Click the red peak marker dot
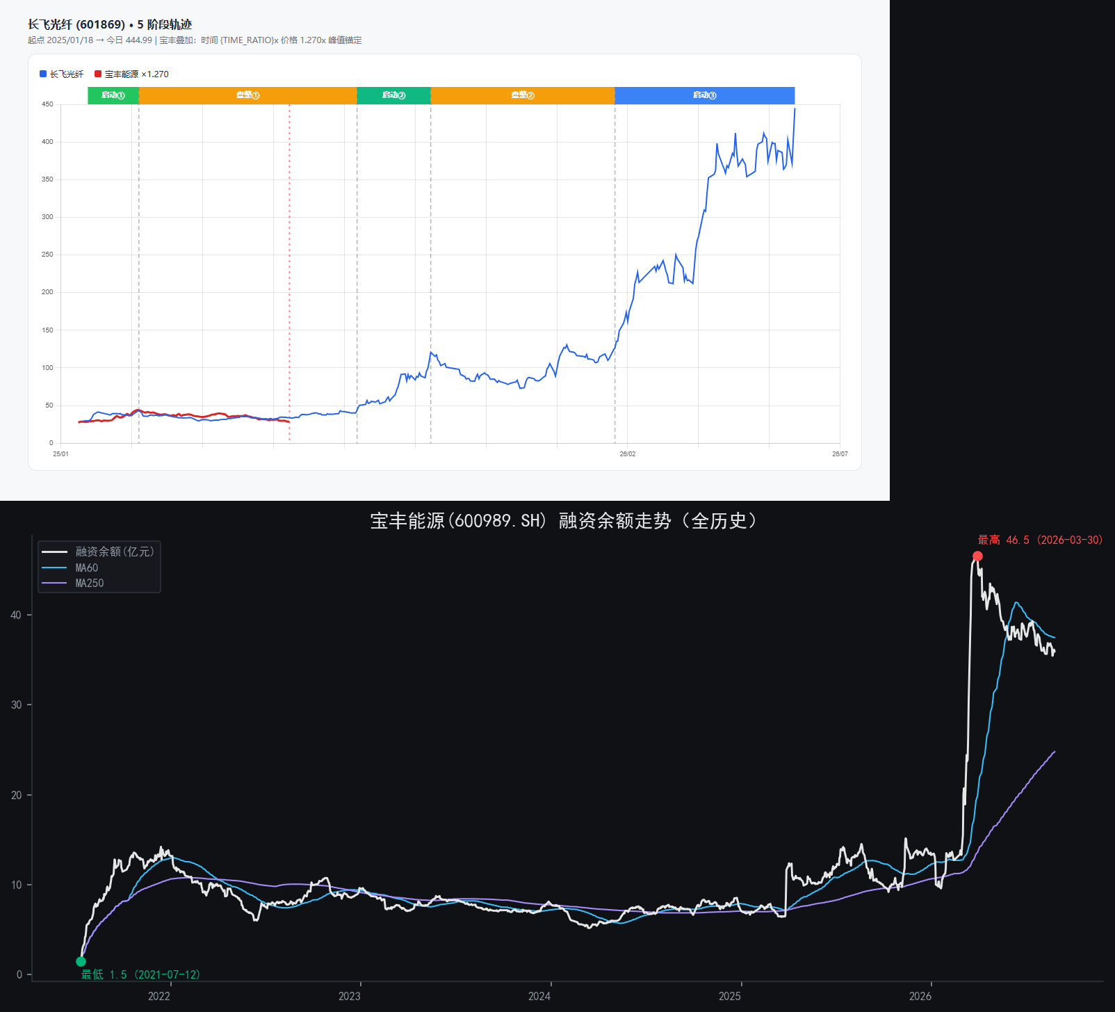 click(x=977, y=556)
